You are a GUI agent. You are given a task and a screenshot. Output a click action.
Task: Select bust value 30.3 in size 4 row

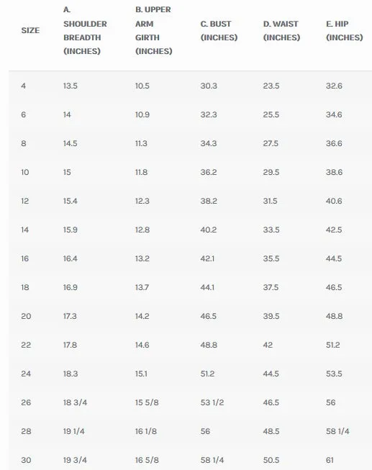[x=209, y=86]
